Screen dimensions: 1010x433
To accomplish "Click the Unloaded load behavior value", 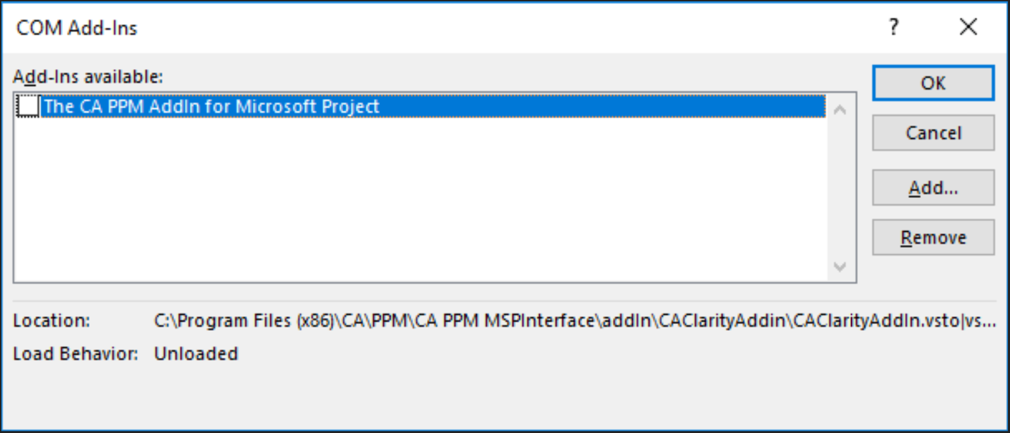I will [x=196, y=354].
